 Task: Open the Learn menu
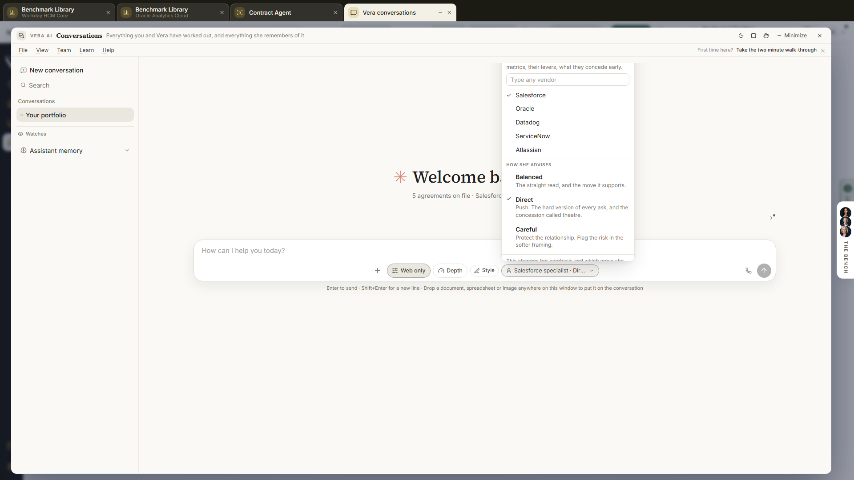[87, 50]
